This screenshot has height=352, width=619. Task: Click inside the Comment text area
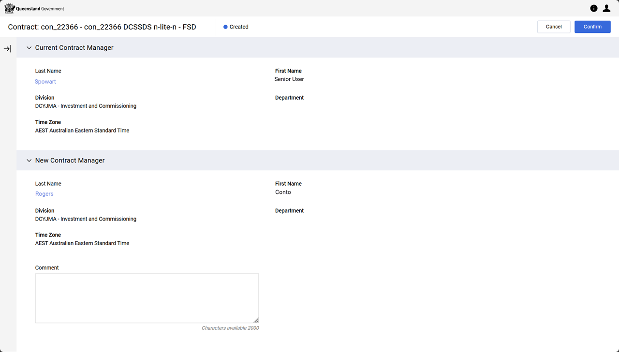pyautogui.click(x=147, y=298)
